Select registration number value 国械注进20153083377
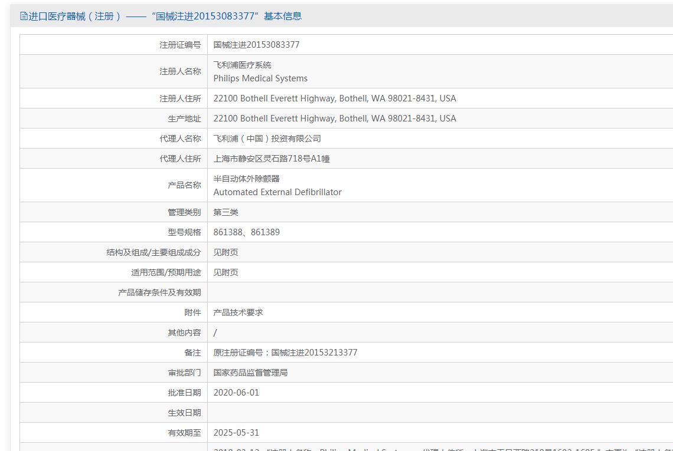 tap(256, 45)
